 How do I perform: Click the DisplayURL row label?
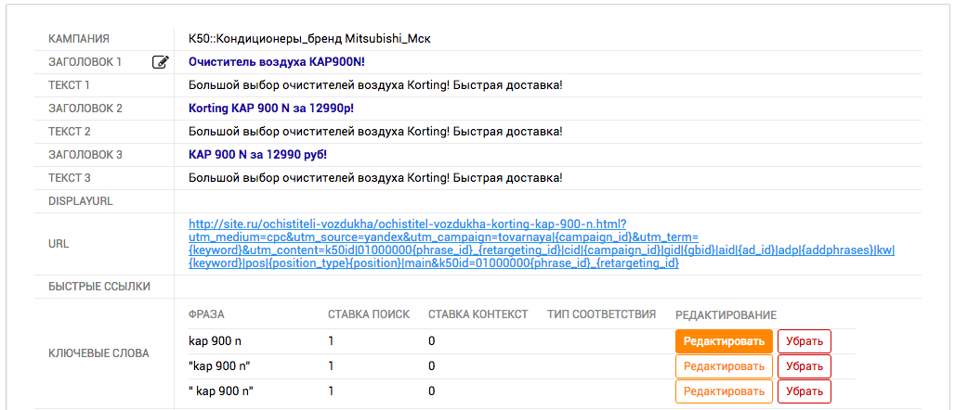point(81,200)
